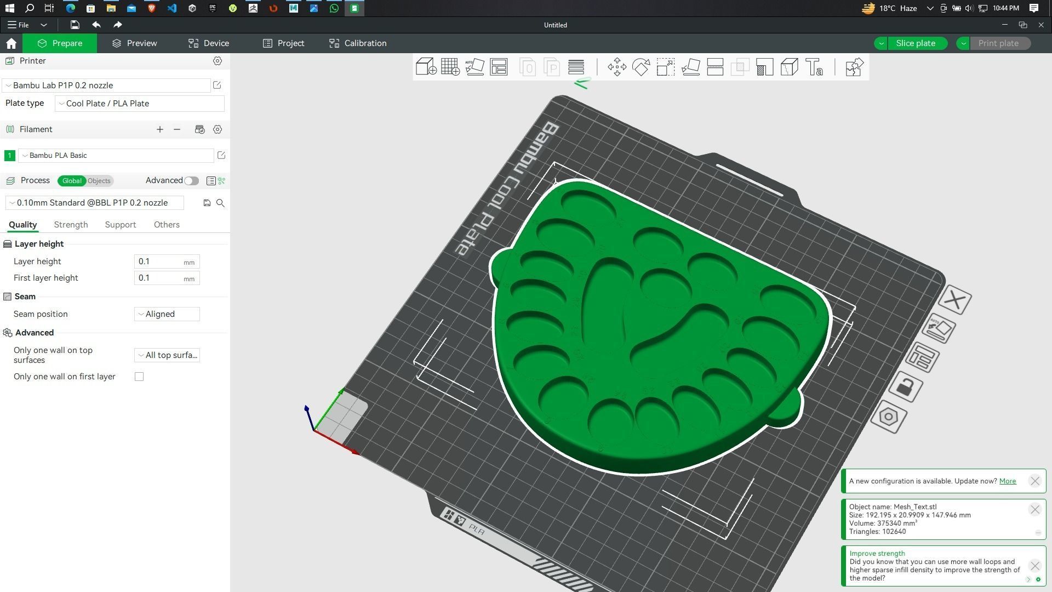Click the Layer height input field
The image size is (1052, 592).
click(x=159, y=262)
